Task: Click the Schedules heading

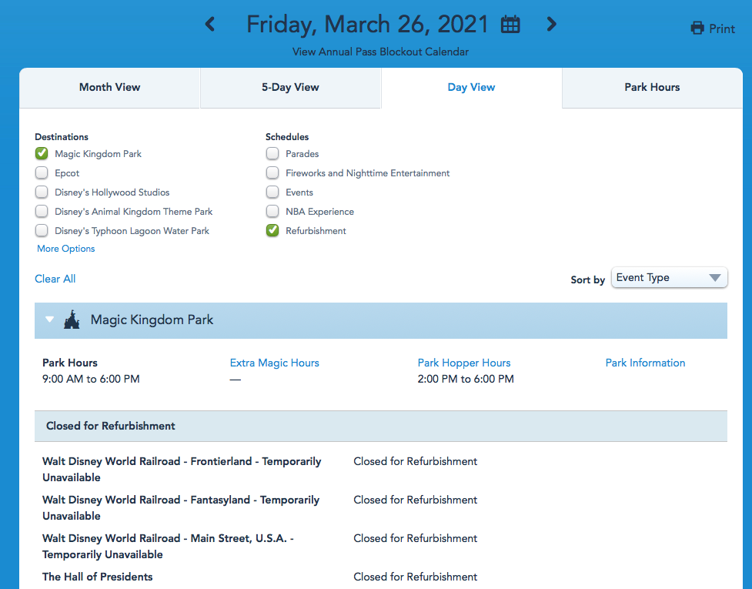Action: click(x=287, y=137)
